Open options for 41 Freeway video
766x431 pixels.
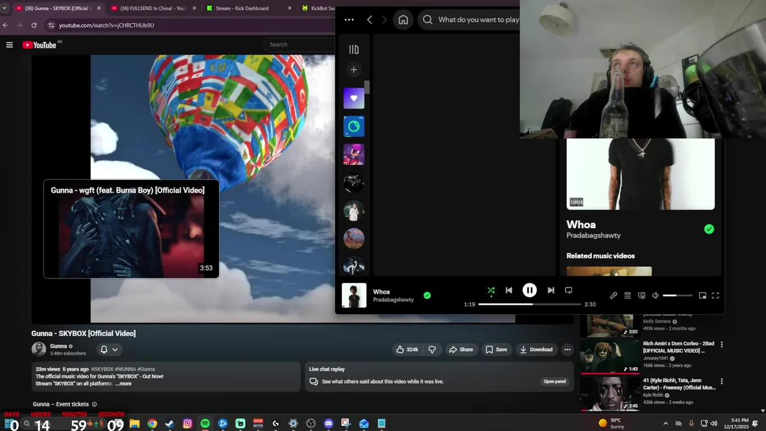722,381
